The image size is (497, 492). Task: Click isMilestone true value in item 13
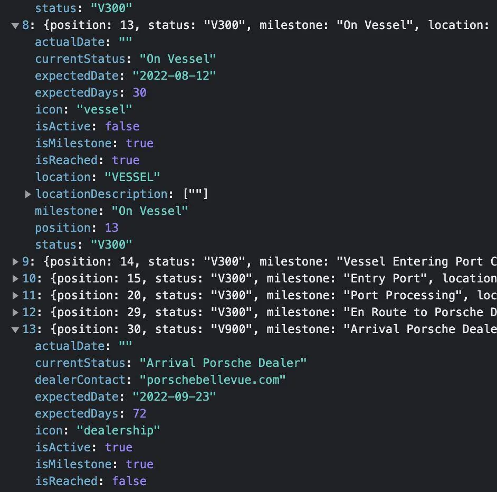coord(139,465)
